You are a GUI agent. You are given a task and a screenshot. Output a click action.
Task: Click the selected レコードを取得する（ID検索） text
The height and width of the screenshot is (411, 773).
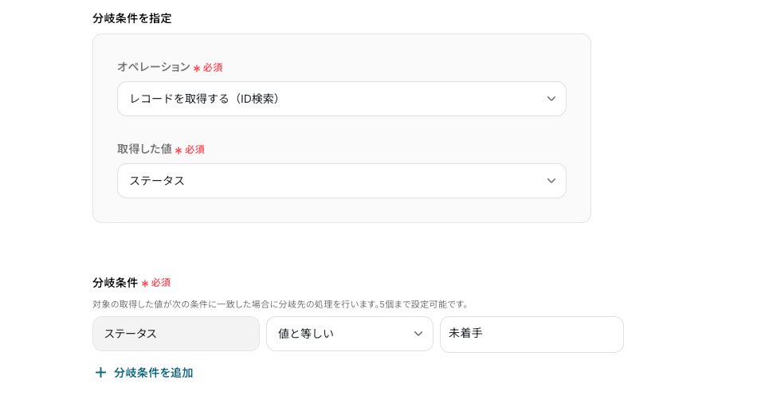(204, 99)
